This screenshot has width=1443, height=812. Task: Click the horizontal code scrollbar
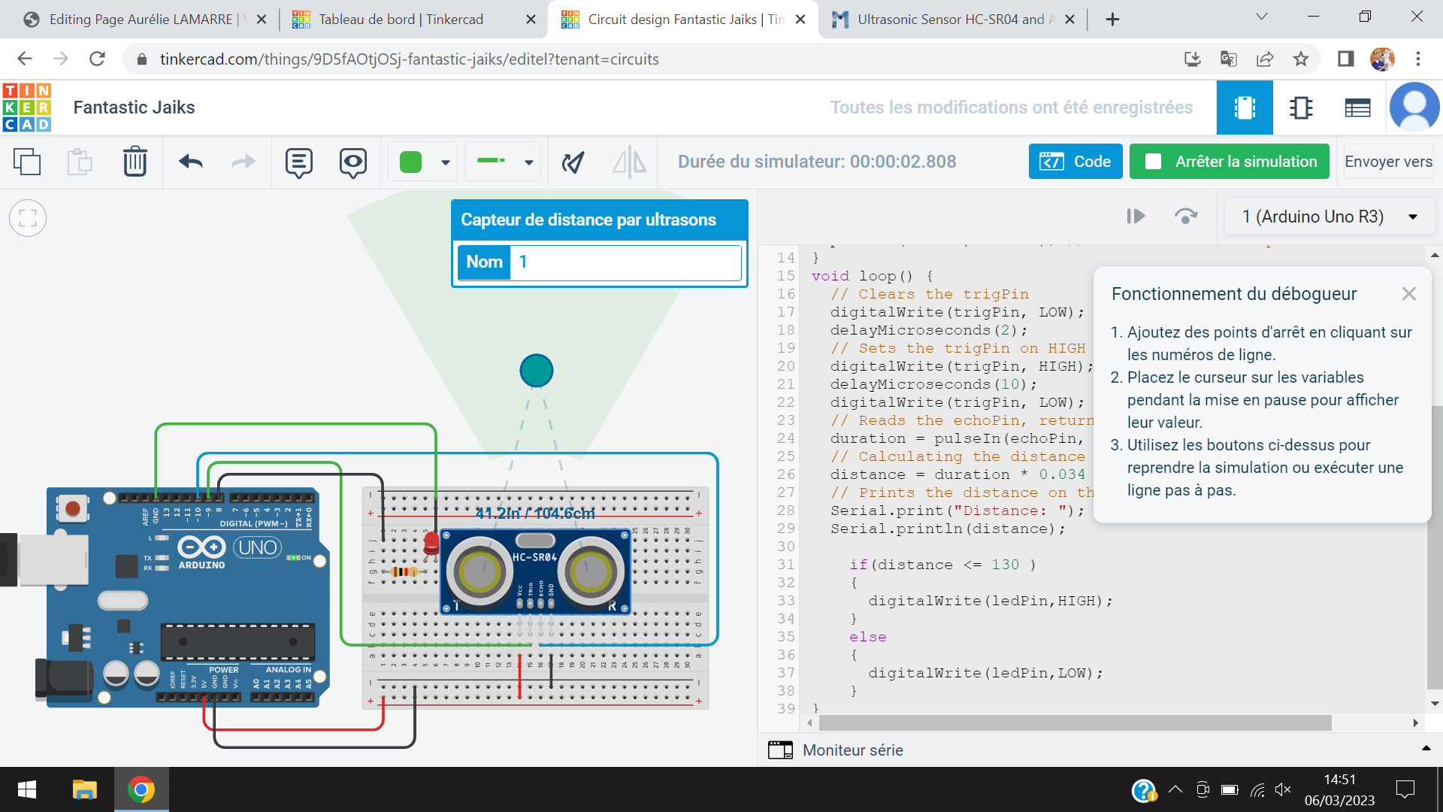pos(1075,723)
